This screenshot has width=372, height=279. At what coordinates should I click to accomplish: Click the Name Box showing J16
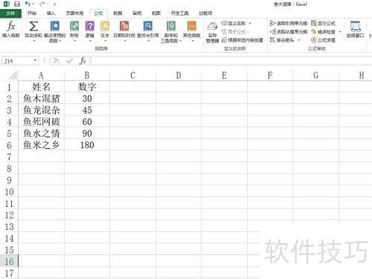pyautogui.click(x=17, y=61)
